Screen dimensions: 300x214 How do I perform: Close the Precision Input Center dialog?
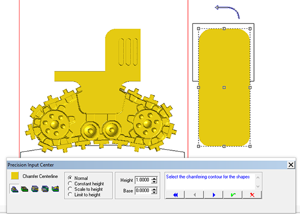point(291,165)
